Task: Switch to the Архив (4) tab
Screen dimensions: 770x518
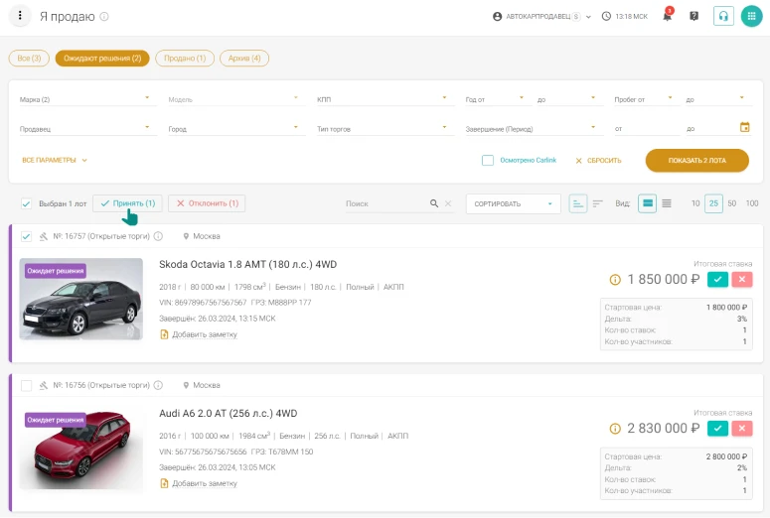Action: pos(244,59)
